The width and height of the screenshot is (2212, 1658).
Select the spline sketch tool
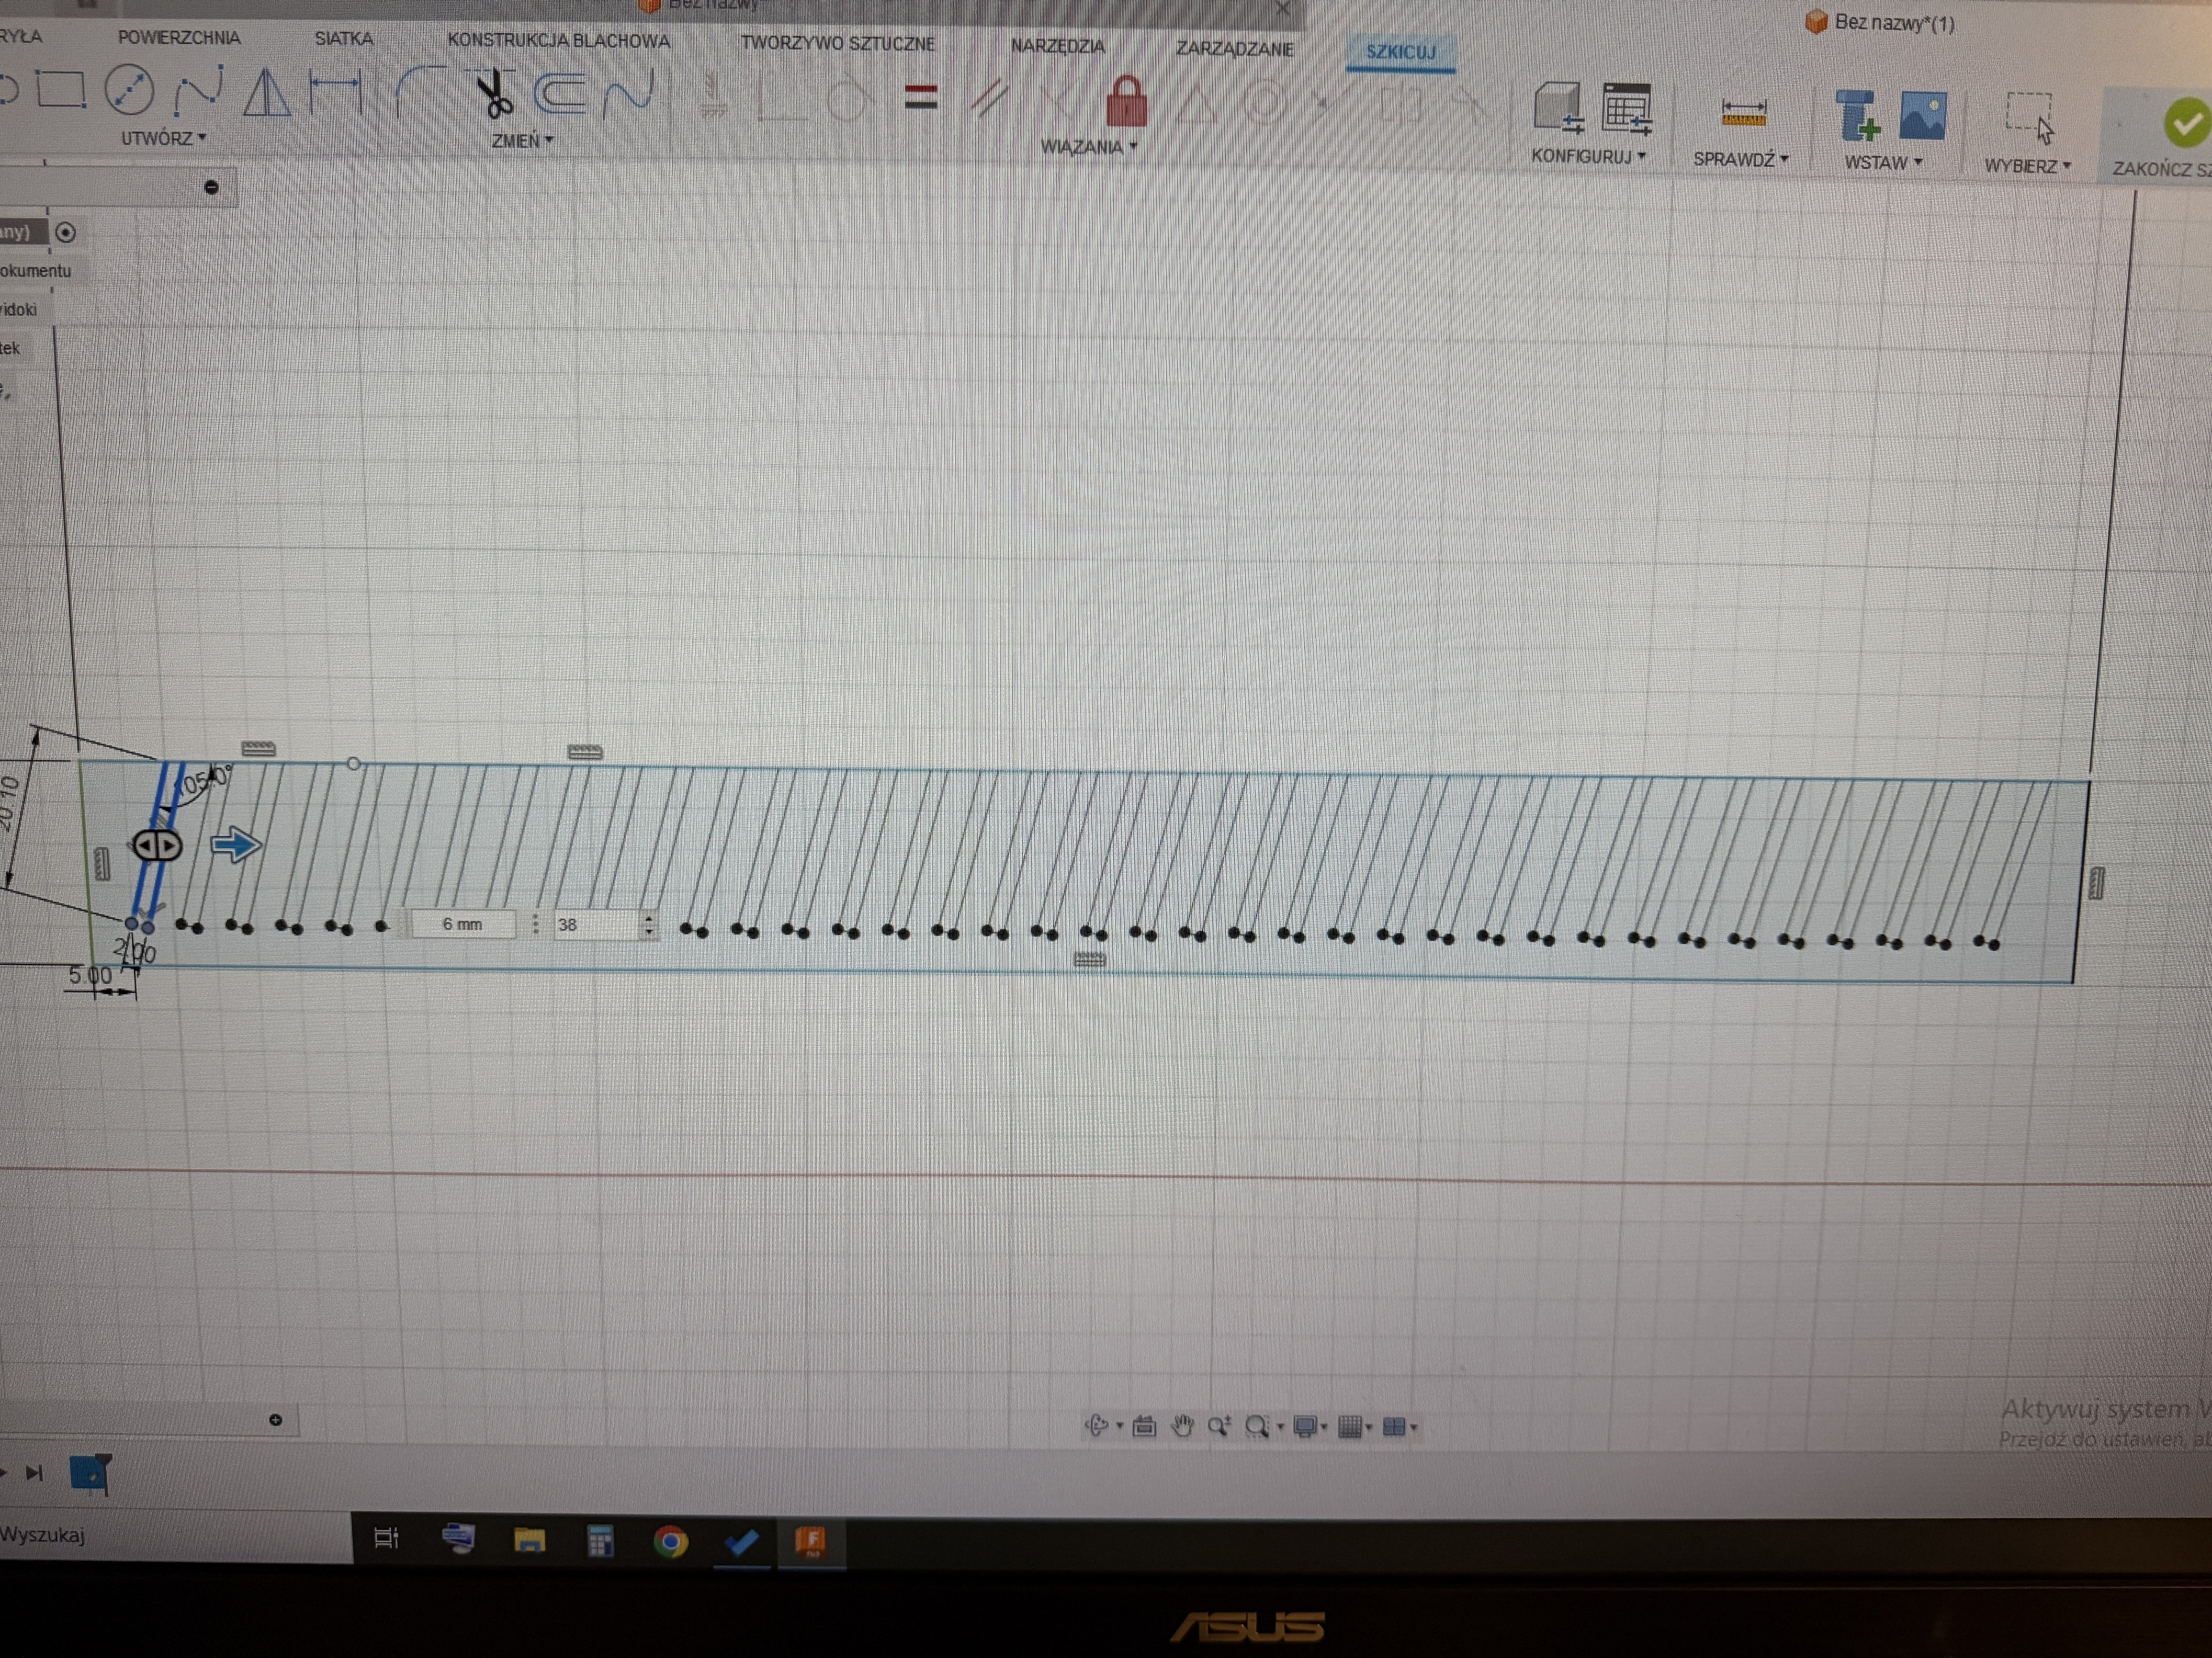[x=197, y=91]
